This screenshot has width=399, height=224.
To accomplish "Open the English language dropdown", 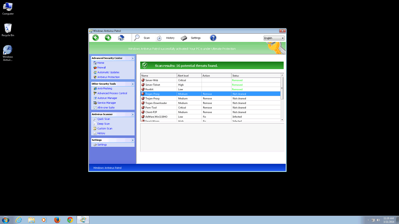I will (x=274, y=38).
